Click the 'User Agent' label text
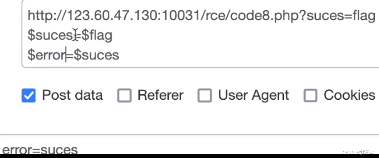Image resolution: width=379 pixels, height=158 pixels. click(253, 96)
